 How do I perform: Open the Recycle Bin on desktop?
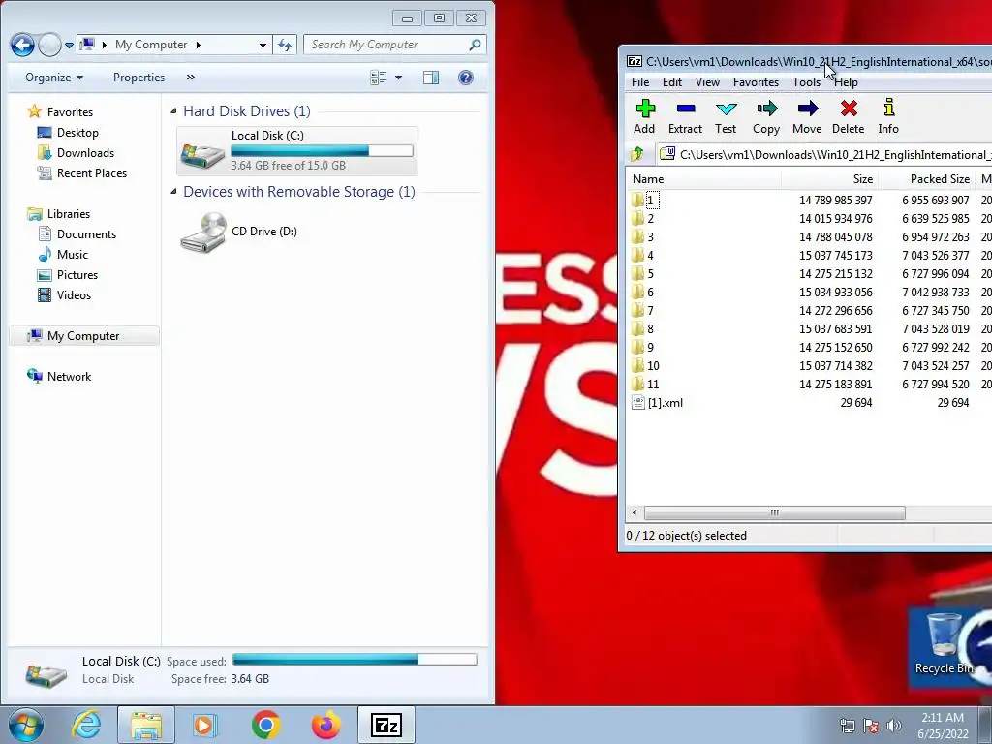tap(944, 644)
